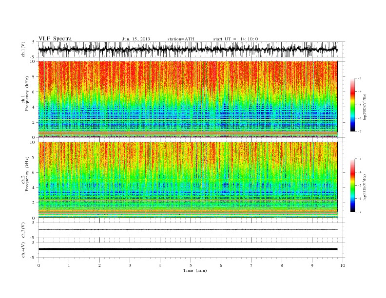Click the ch.4 voltage waveform trace
386x298 pixels.
click(x=188, y=249)
